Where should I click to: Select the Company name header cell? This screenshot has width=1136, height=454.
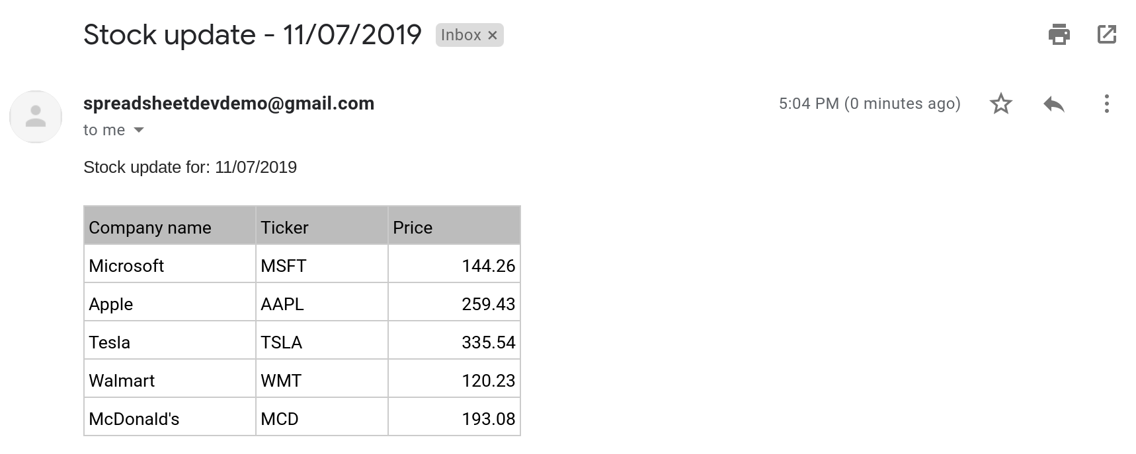click(170, 226)
